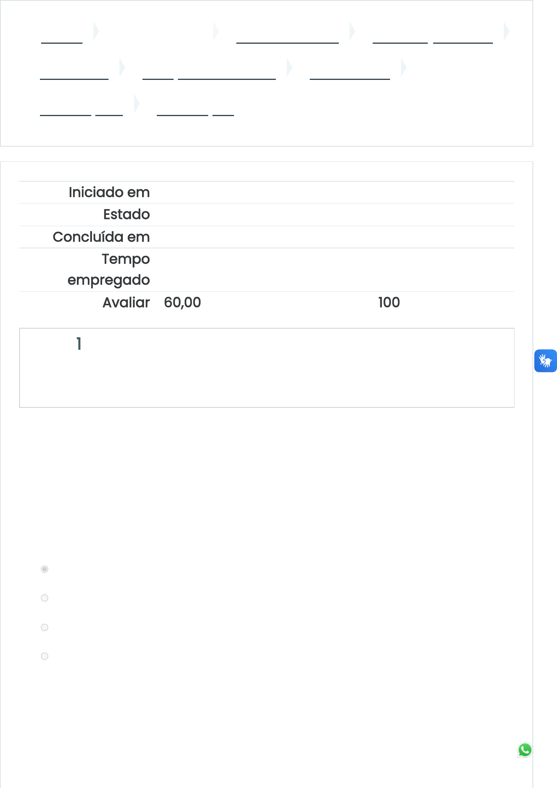Open the WhatsApp chat icon
557x788 pixels.
click(x=525, y=750)
